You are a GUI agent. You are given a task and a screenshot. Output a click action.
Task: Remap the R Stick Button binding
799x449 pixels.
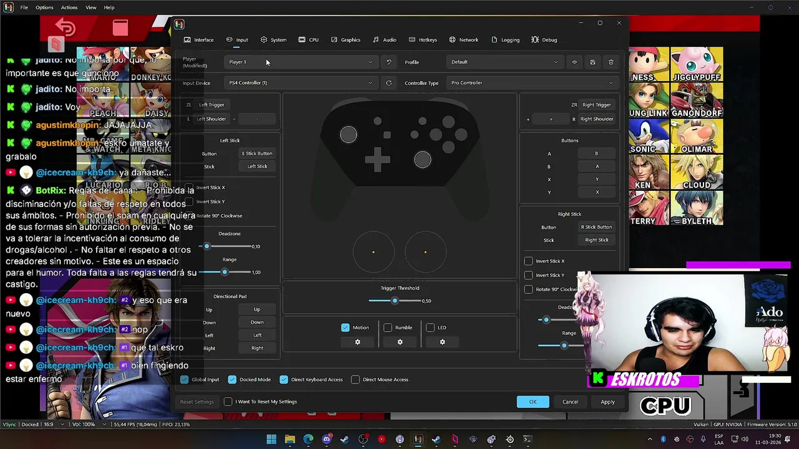[596, 227]
